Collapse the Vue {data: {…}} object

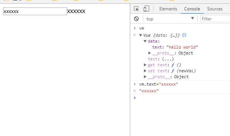coord(141,35)
